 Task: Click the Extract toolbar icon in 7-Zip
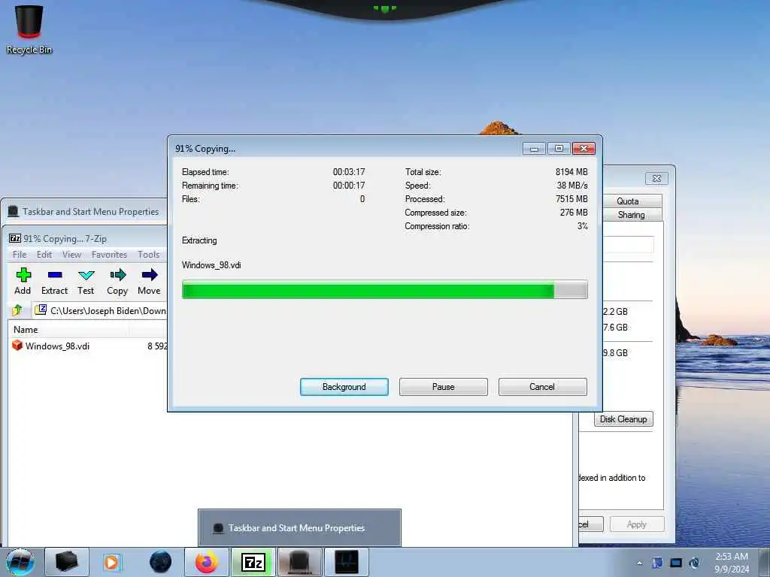(54, 275)
